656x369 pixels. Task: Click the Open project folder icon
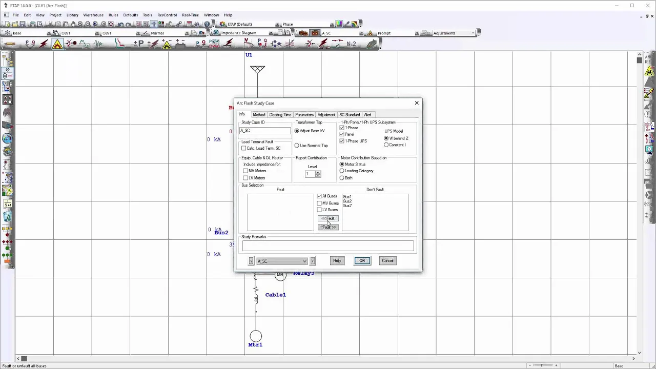pos(15,24)
